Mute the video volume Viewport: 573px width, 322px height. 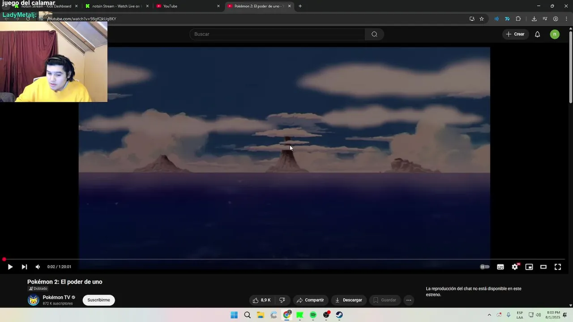coord(38,267)
